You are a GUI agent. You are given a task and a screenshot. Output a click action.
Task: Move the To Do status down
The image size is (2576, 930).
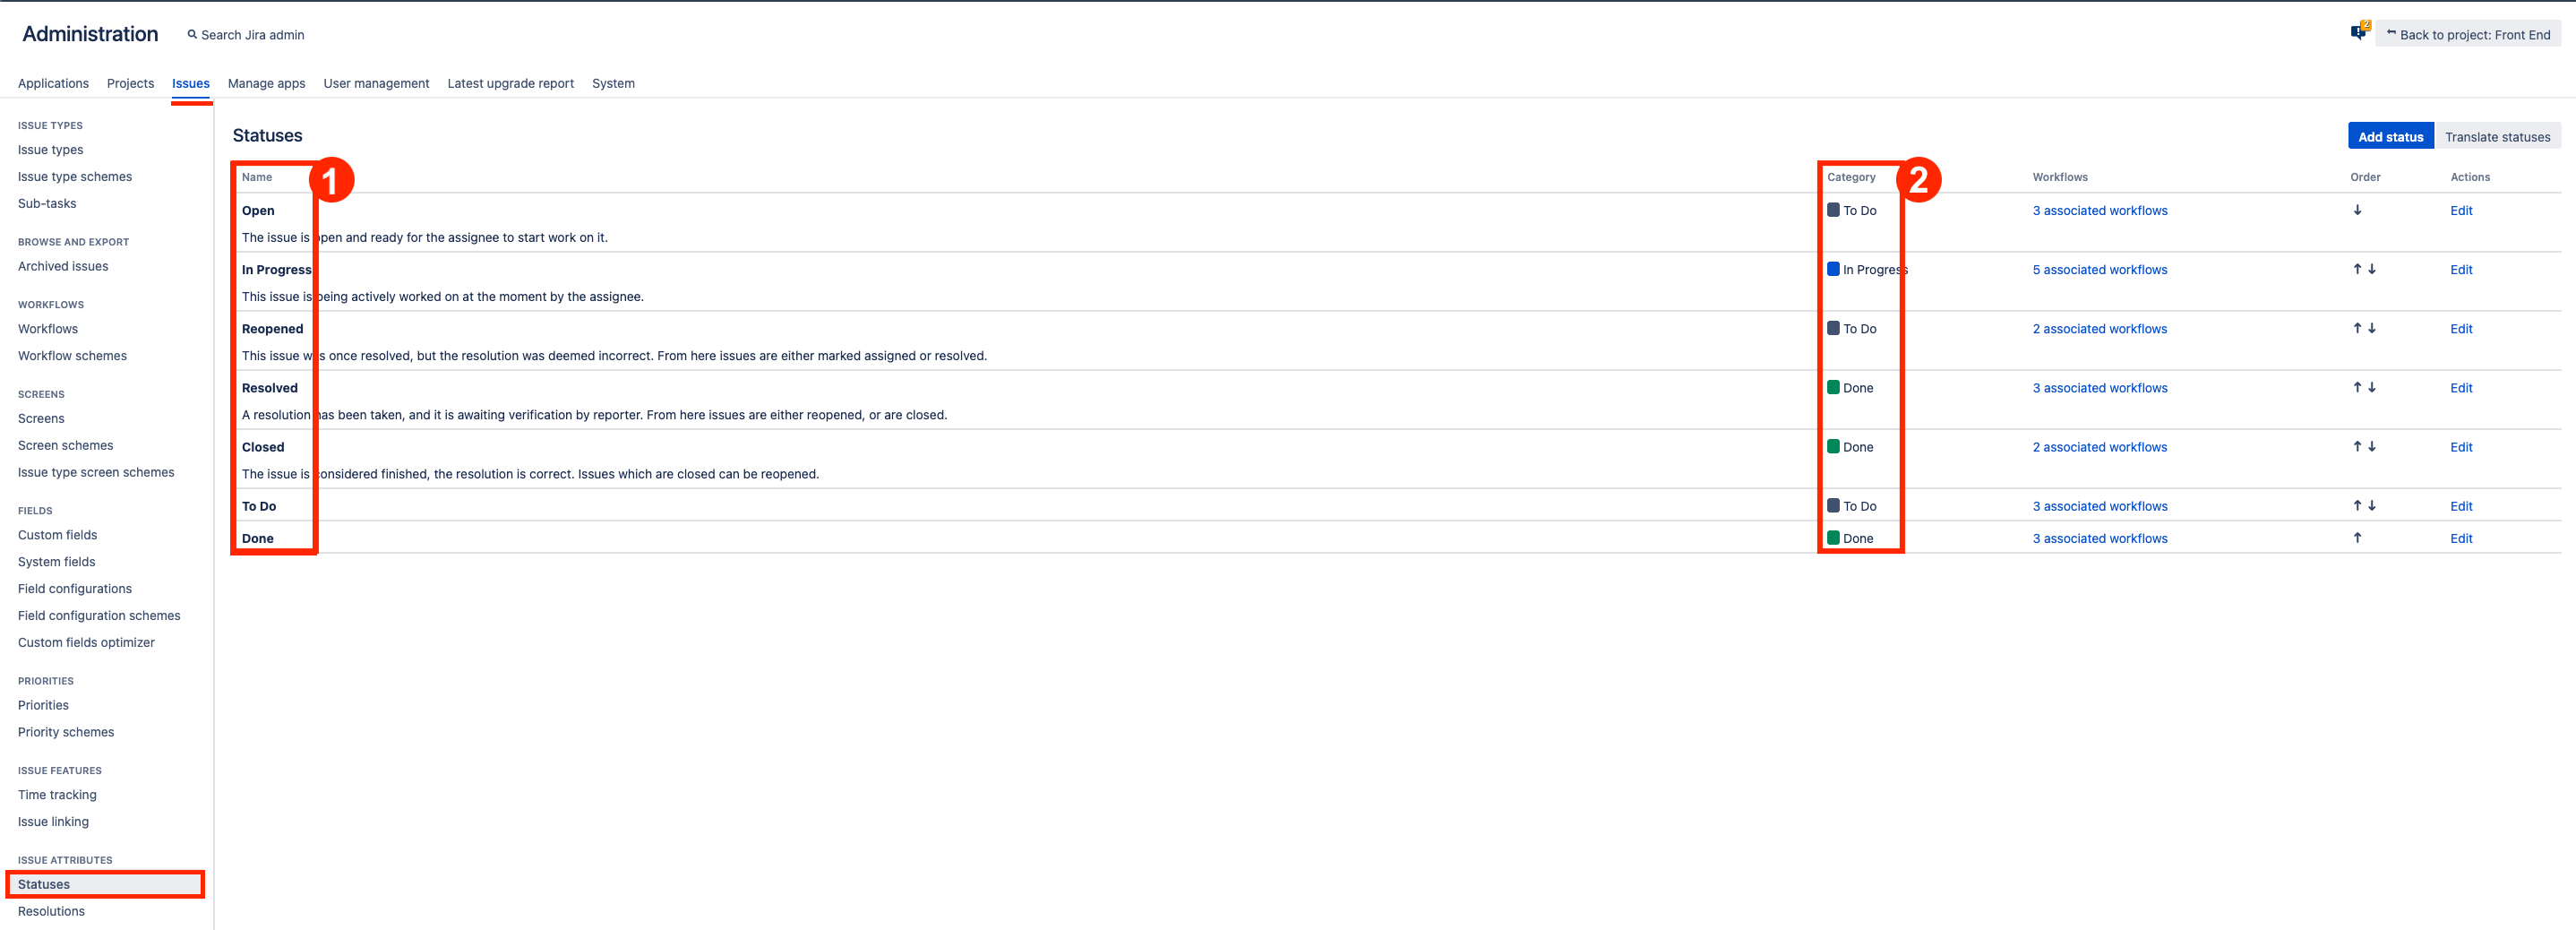click(x=2371, y=505)
